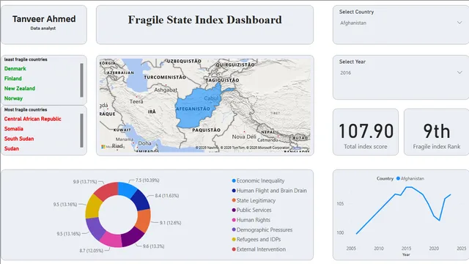
Task: Open the Select Country dropdown
Action: point(401,23)
